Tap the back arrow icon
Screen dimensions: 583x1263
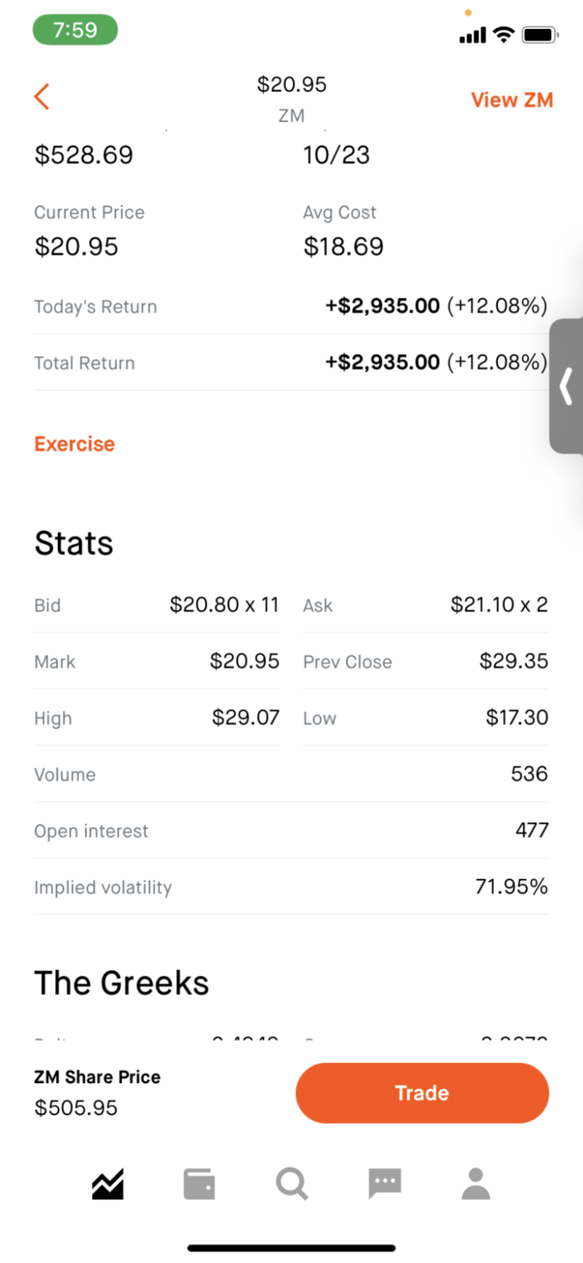[41, 96]
